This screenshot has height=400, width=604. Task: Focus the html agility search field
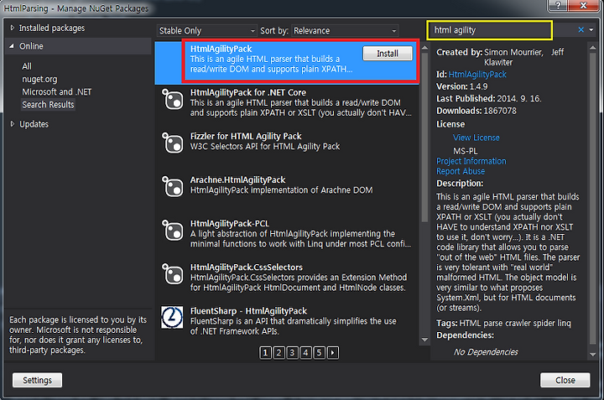click(489, 30)
